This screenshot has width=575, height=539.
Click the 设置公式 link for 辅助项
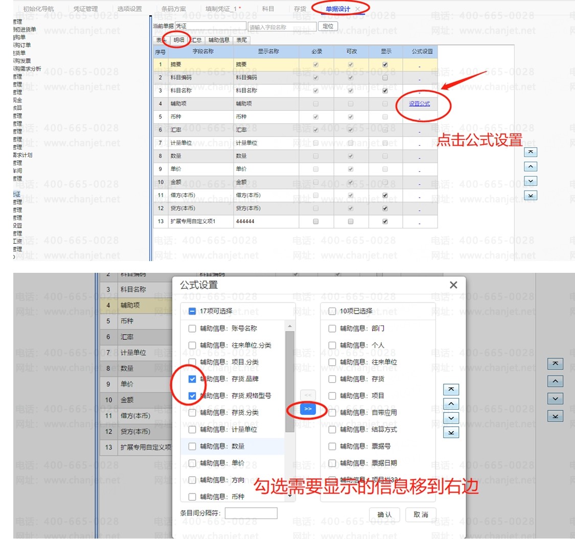point(419,104)
